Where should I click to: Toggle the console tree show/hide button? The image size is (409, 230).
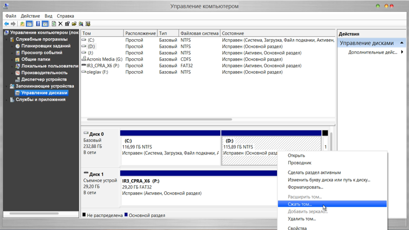[29, 24]
